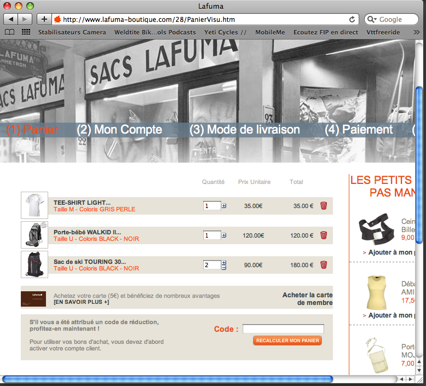This screenshot has width=426, height=386.
Task: Delete Sac de ski TOURING trash icon
Action: click(x=324, y=265)
